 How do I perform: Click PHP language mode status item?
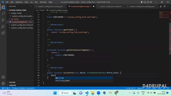click(x=160, y=88)
